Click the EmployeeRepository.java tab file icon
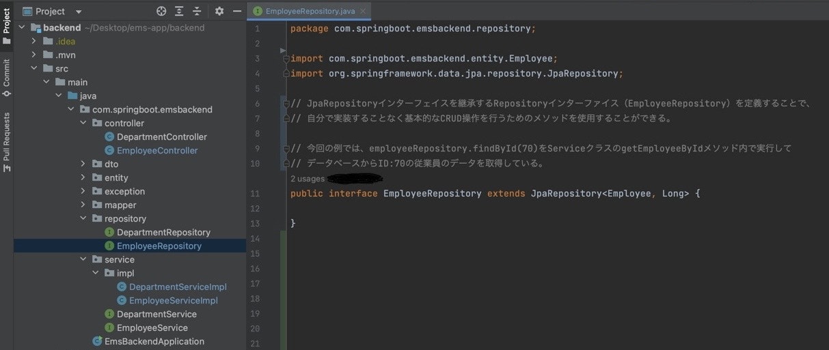The height and width of the screenshot is (350, 829). pos(258,11)
